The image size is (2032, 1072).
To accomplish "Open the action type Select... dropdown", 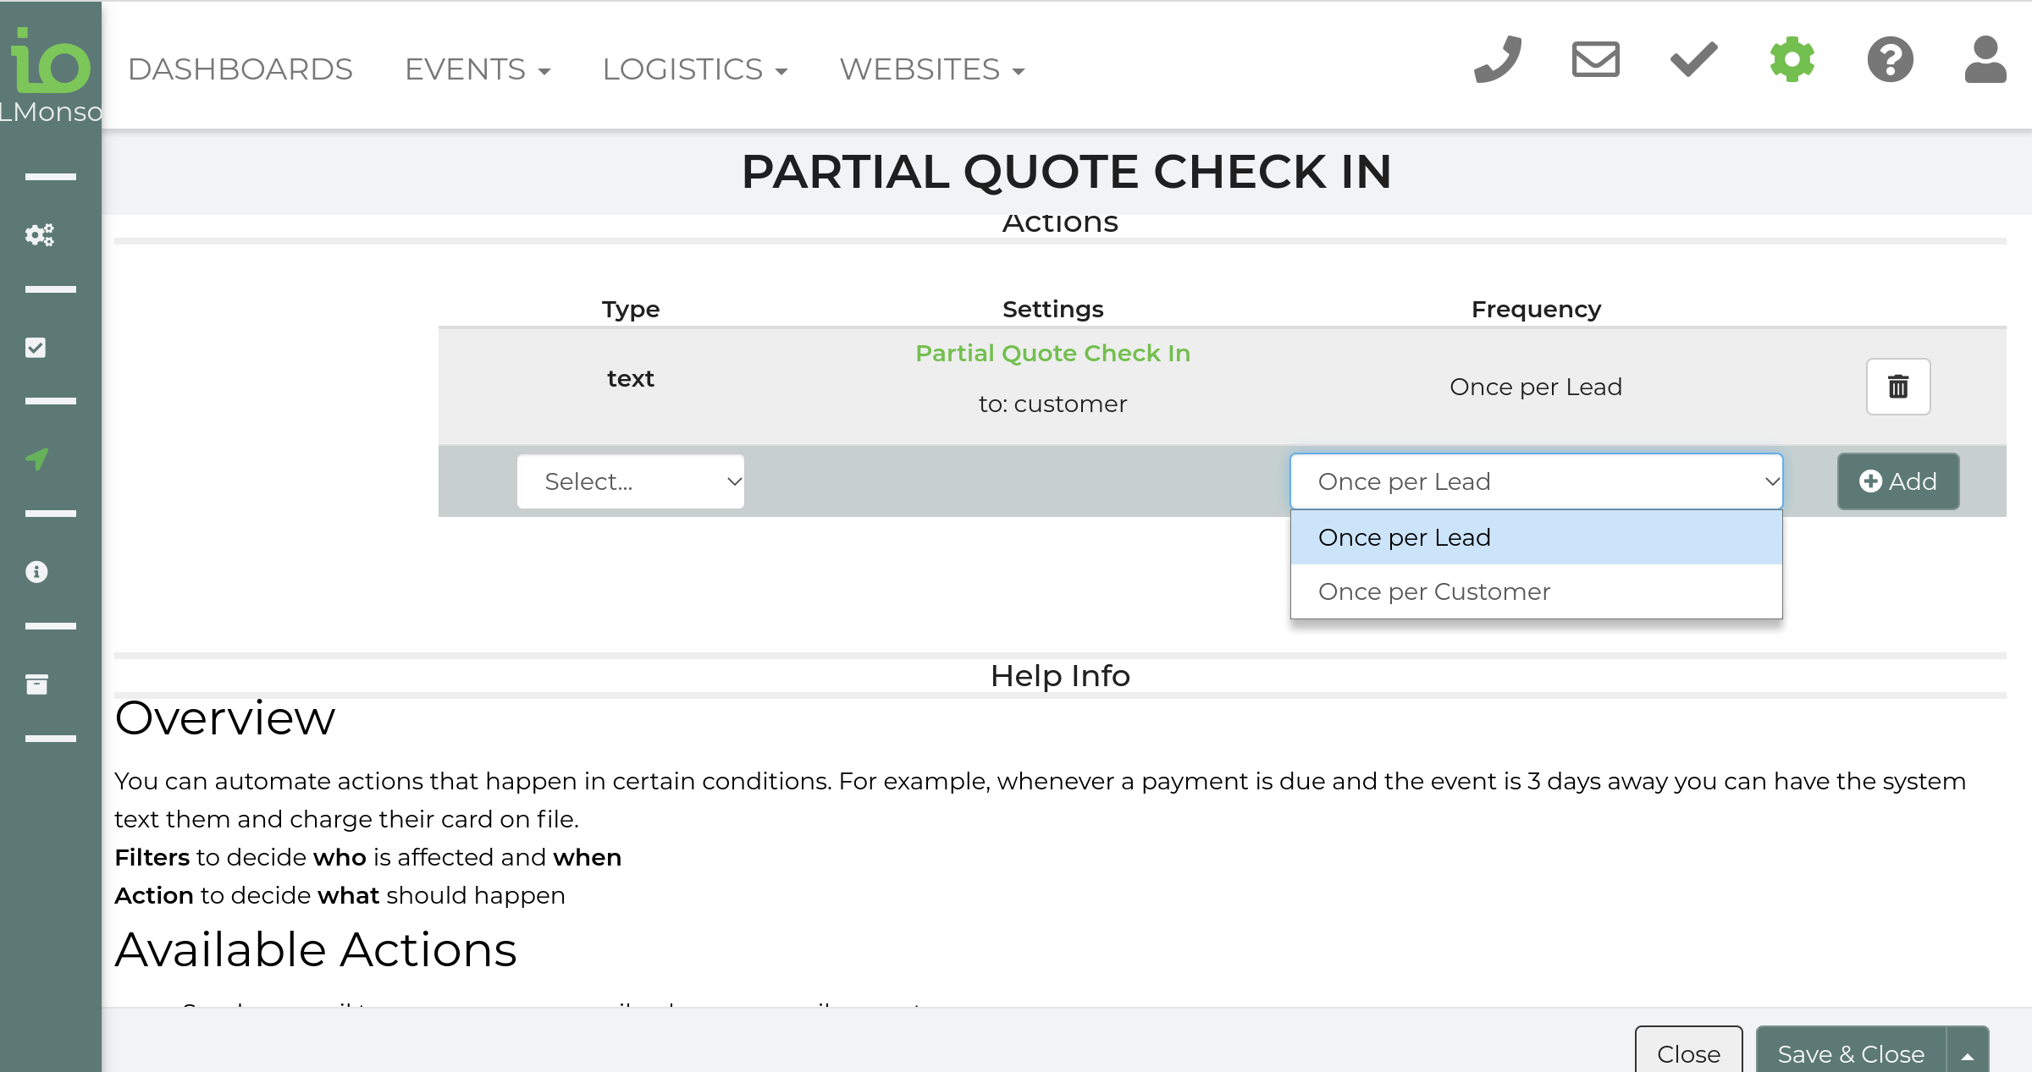I will 630,481.
